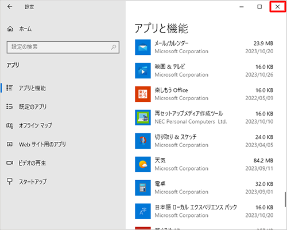This screenshot has height=230, width=287.
Task: Click the 2023/04/05 install date
Action: pos(259,145)
